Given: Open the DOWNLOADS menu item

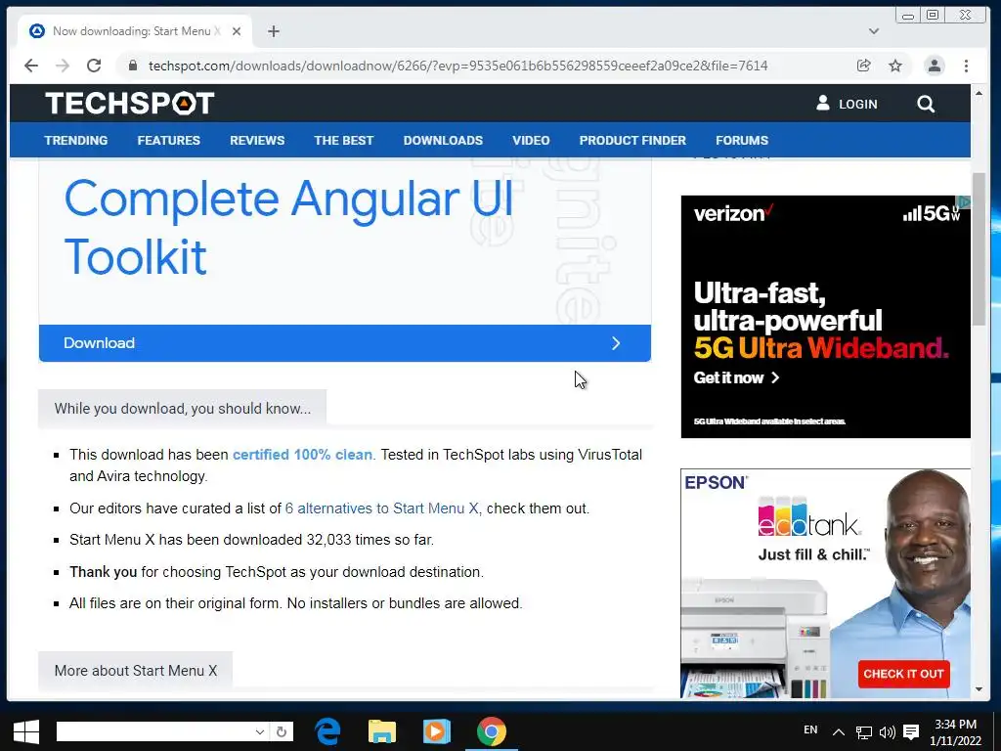Looking at the screenshot, I should pos(443,141).
